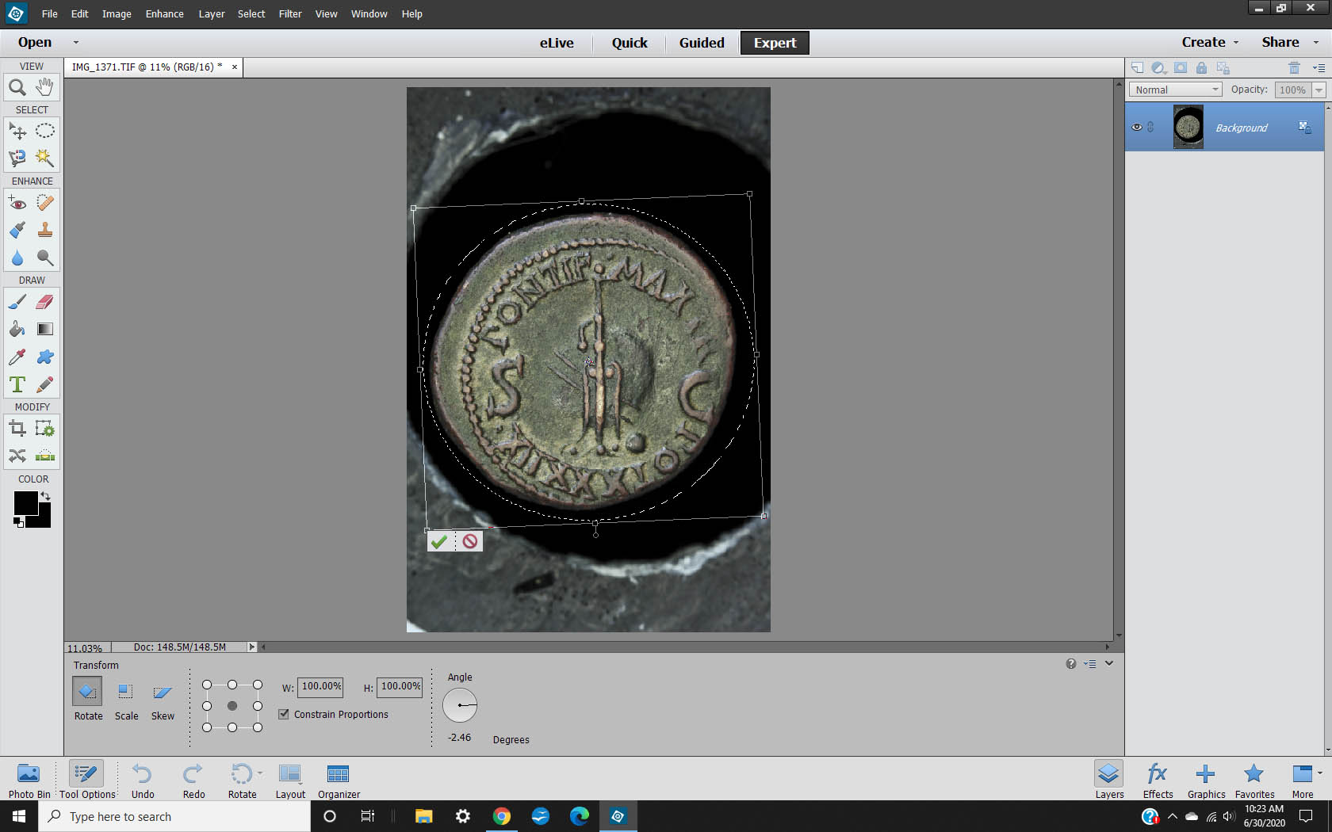Image resolution: width=1332 pixels, height=832 pixels.
Task: Click the foreground color swatch
Action: tap(25, 502)
